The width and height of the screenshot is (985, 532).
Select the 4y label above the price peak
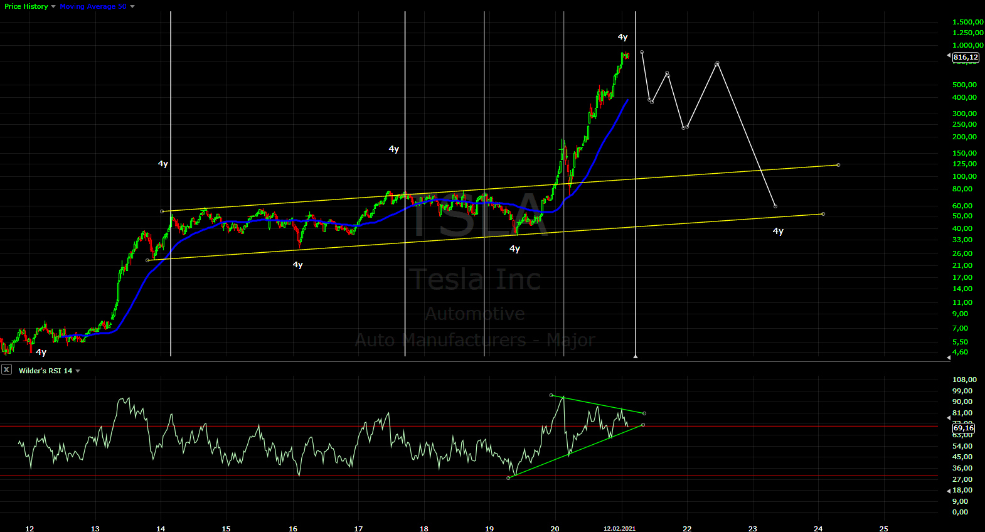[622, 37]
